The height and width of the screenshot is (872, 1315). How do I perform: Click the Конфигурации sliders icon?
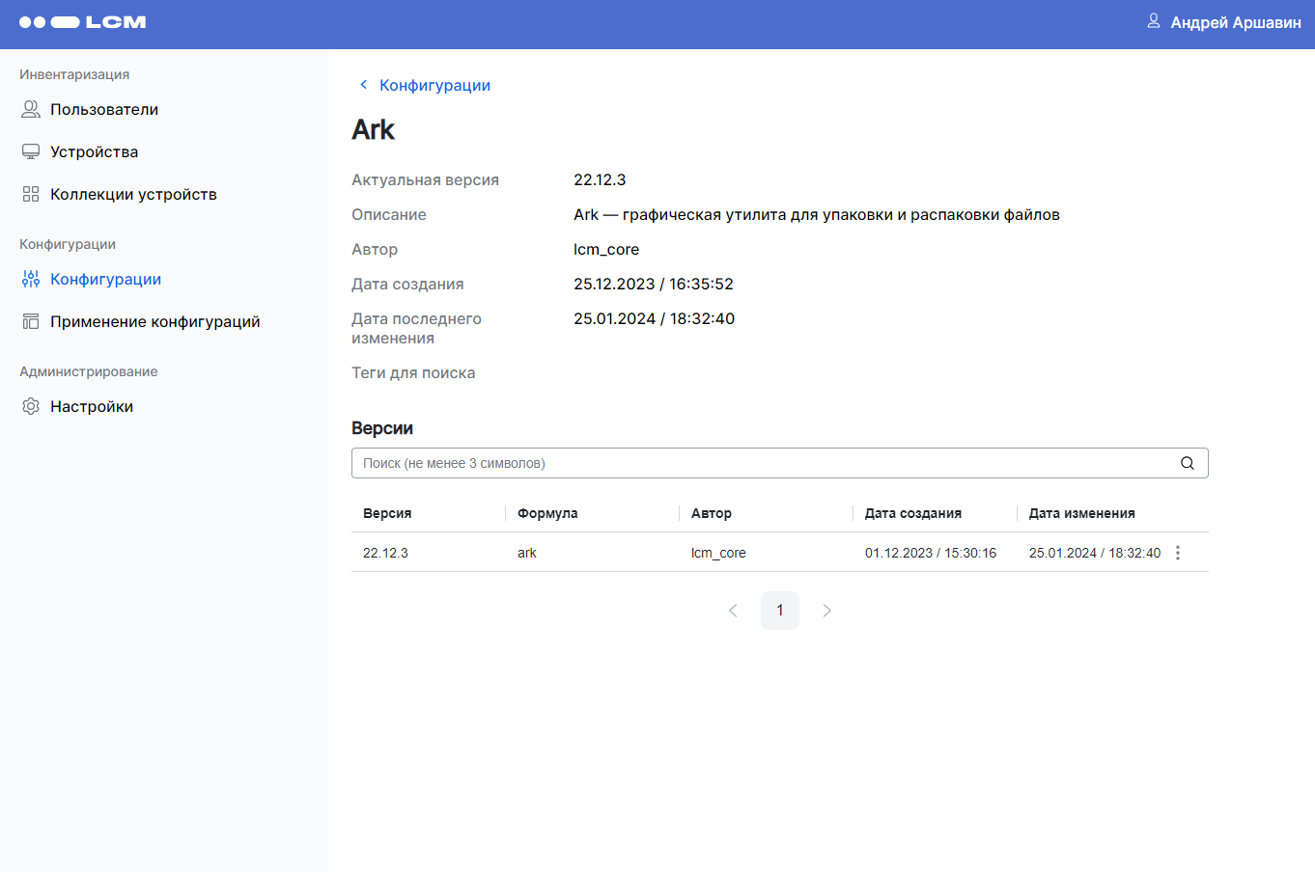31,280
